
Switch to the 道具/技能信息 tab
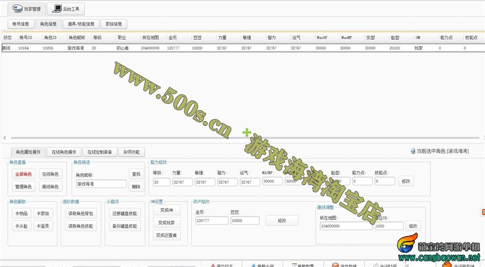(81, 24)
